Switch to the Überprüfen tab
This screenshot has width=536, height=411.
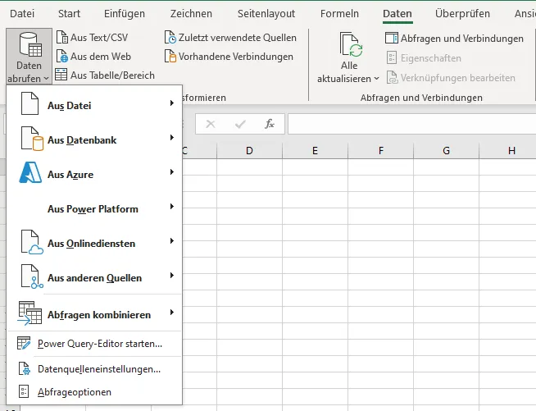tap(462, 14)
